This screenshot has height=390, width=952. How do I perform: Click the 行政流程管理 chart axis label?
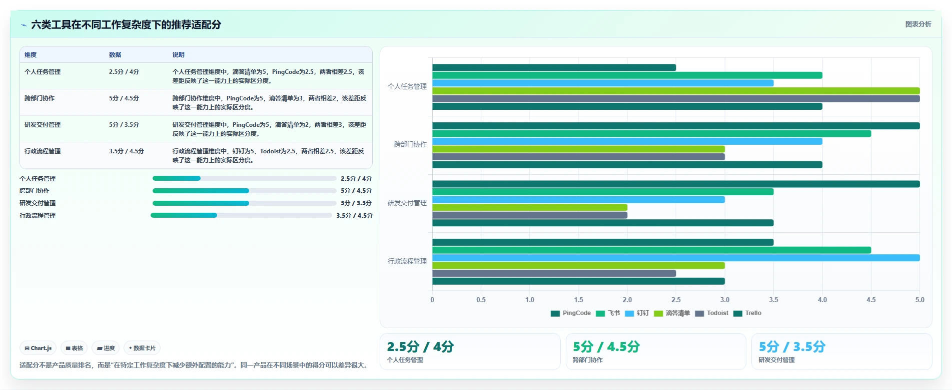click(x=407, y=261)
